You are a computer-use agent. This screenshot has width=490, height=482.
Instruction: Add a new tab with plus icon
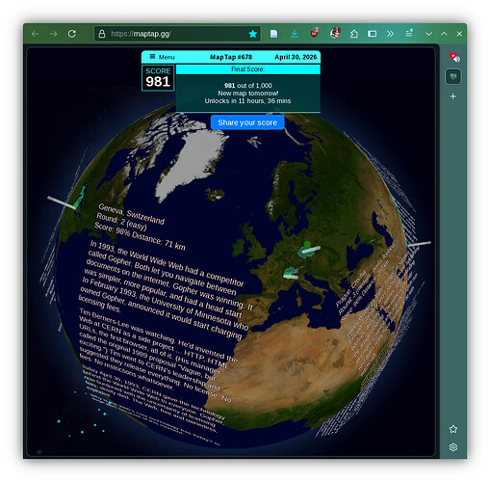(453, 96)
